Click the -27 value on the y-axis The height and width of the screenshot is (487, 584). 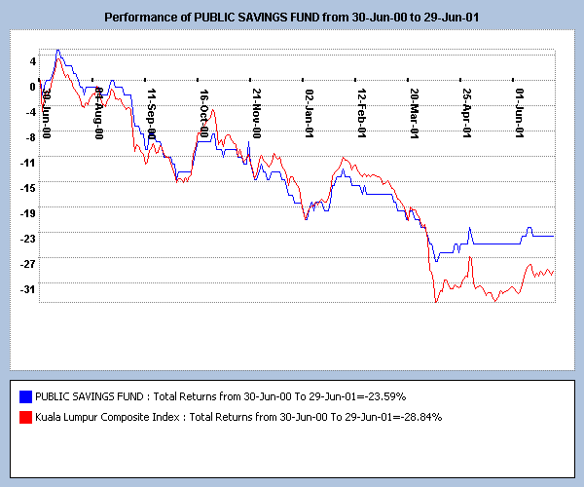tap(28, 264)
